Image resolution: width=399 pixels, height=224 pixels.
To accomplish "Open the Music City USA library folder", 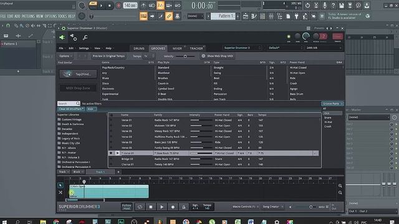I will click(70, 143).
